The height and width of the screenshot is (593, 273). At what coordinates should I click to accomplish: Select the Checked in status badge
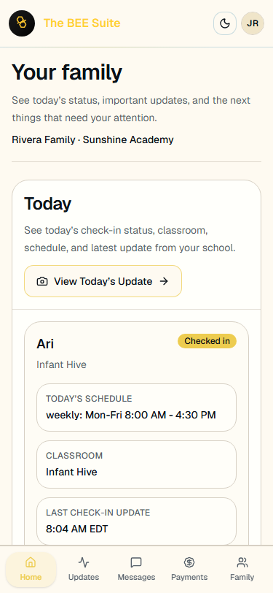[207, 341]
